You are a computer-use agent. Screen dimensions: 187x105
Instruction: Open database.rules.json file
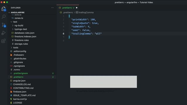pos(25,33)
